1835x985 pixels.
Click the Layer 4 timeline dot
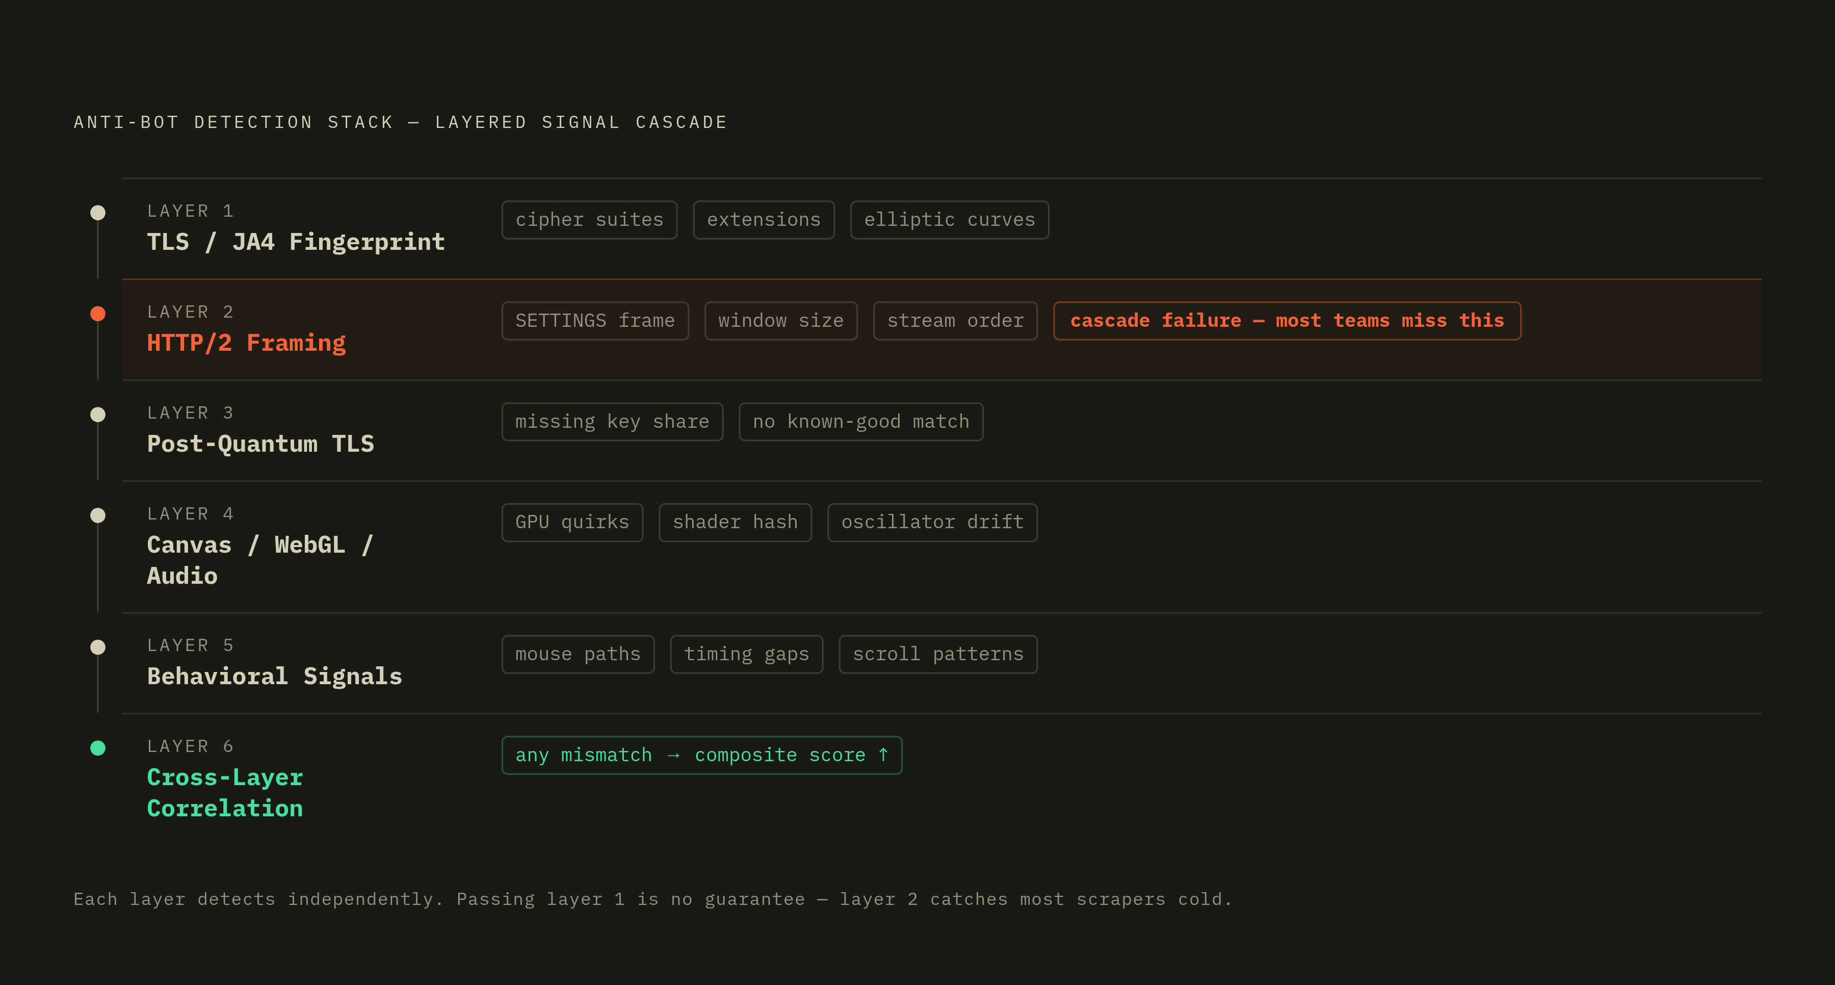click(98, 515)
